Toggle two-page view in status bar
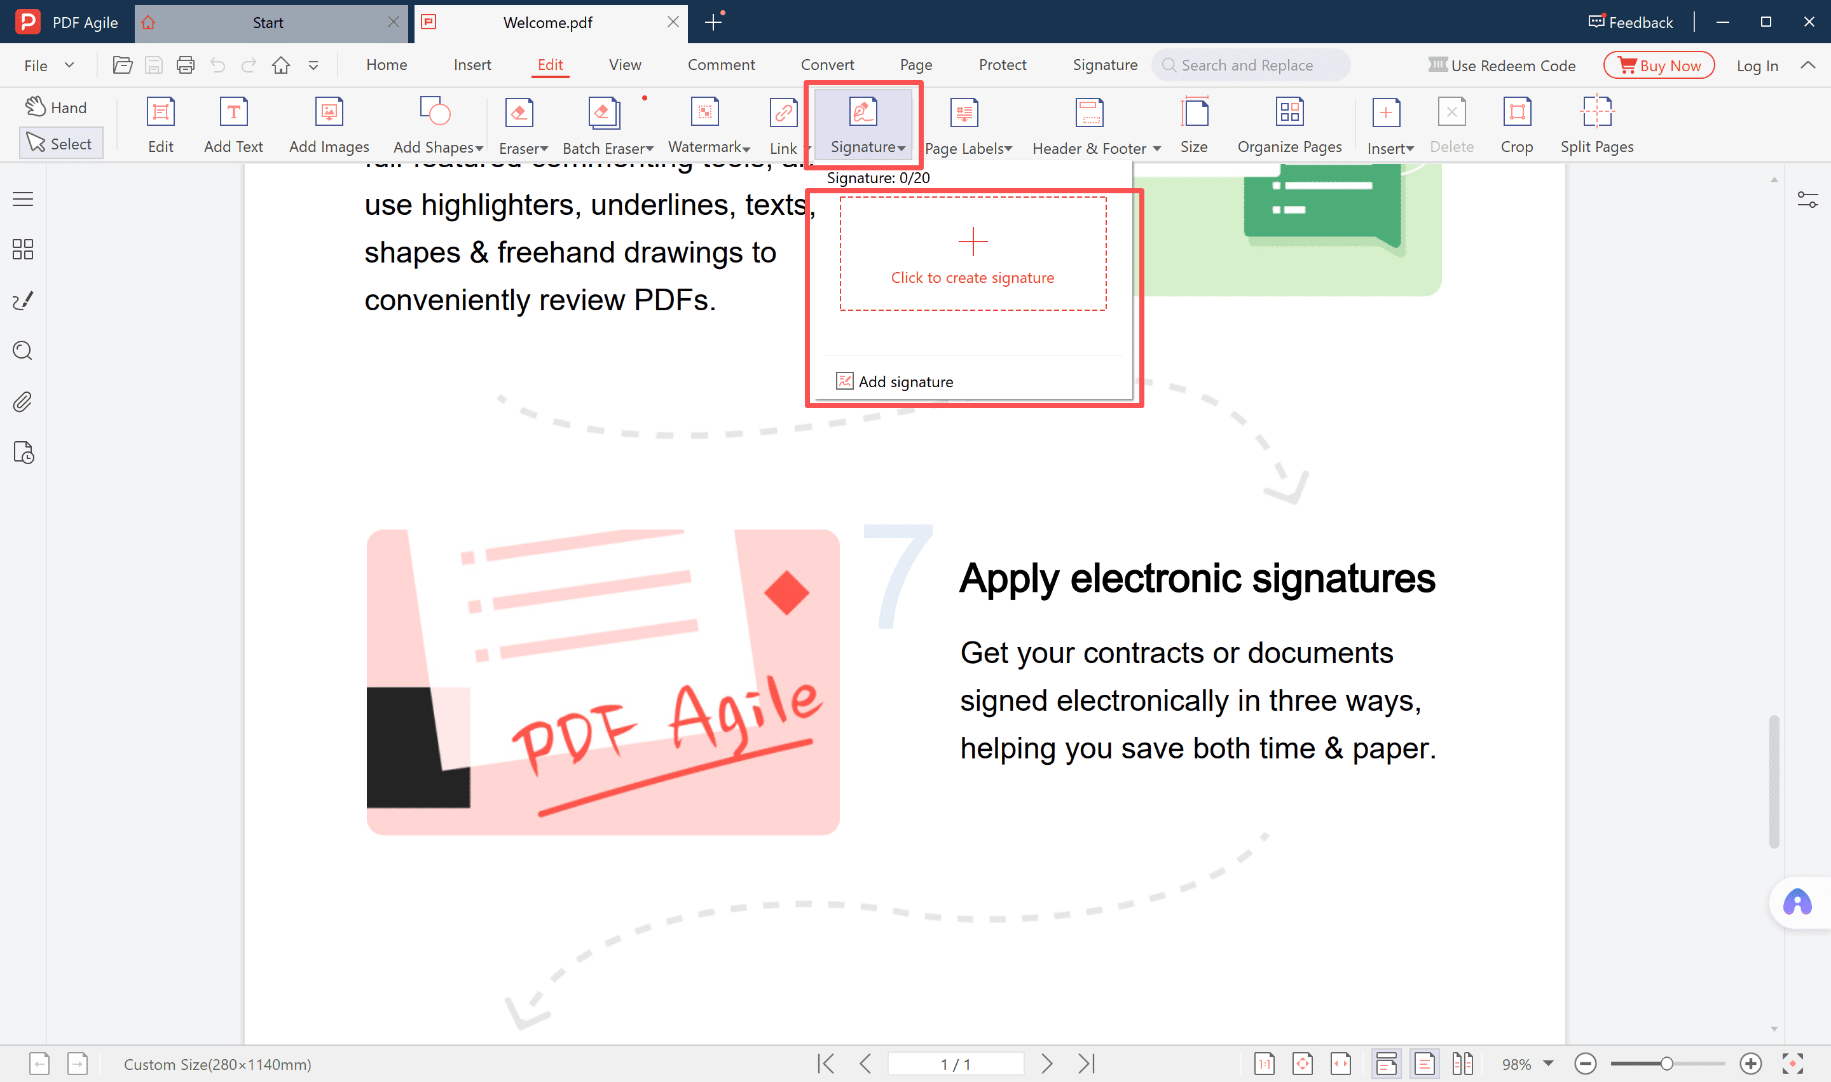 (x=1463, y=1064)
